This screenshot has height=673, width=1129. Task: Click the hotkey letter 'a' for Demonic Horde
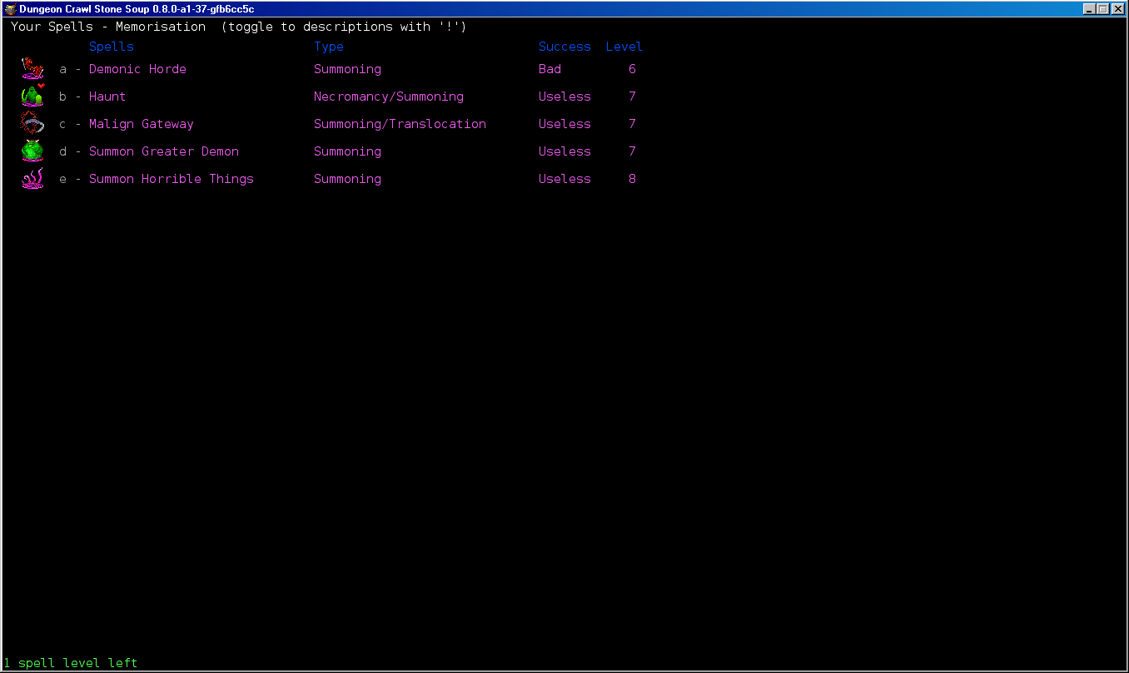(x=62, y=69)
